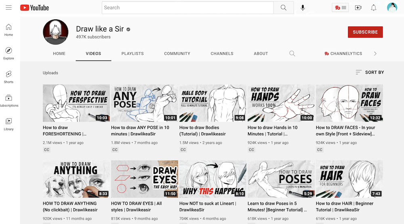
Task: Click '1.5M views' under Bodies tutorial
Action: [189, 142]
